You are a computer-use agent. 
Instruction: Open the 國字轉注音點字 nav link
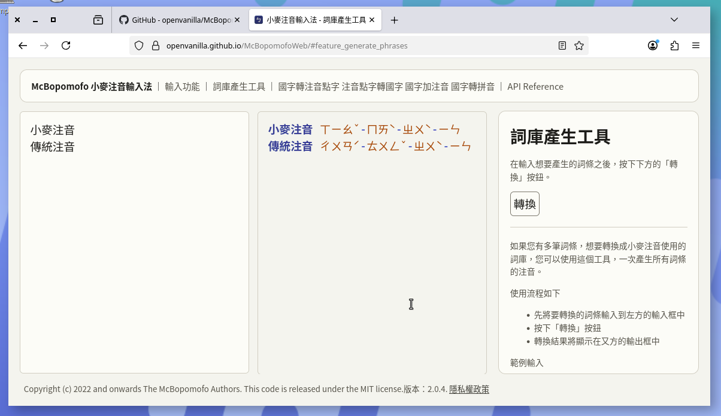(x=308, y=86)
